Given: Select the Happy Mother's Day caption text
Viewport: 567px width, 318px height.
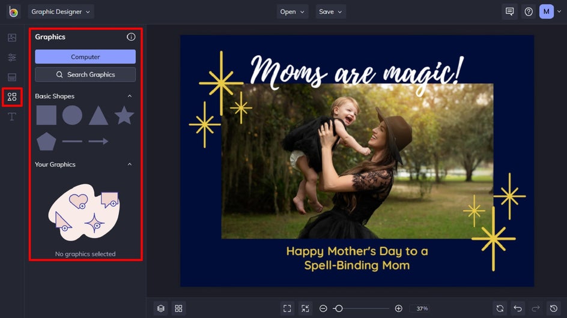Looking at the screenshot, I should [357, 258].
